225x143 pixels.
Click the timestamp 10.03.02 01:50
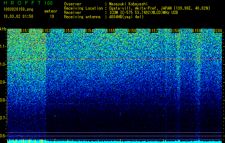click(18, 16)
